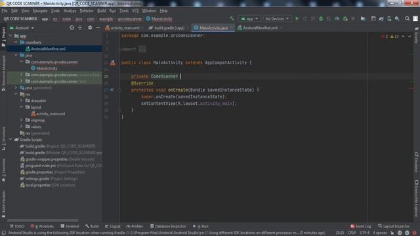Go to the next highlighted error
Image resolution: width=420 pixels, height=236 pixels.
tap(409, 37)
